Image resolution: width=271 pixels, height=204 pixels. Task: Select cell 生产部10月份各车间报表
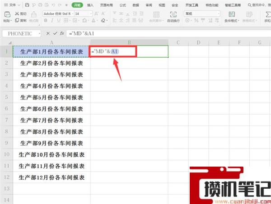pyautogui.click(x=51, y=154)
